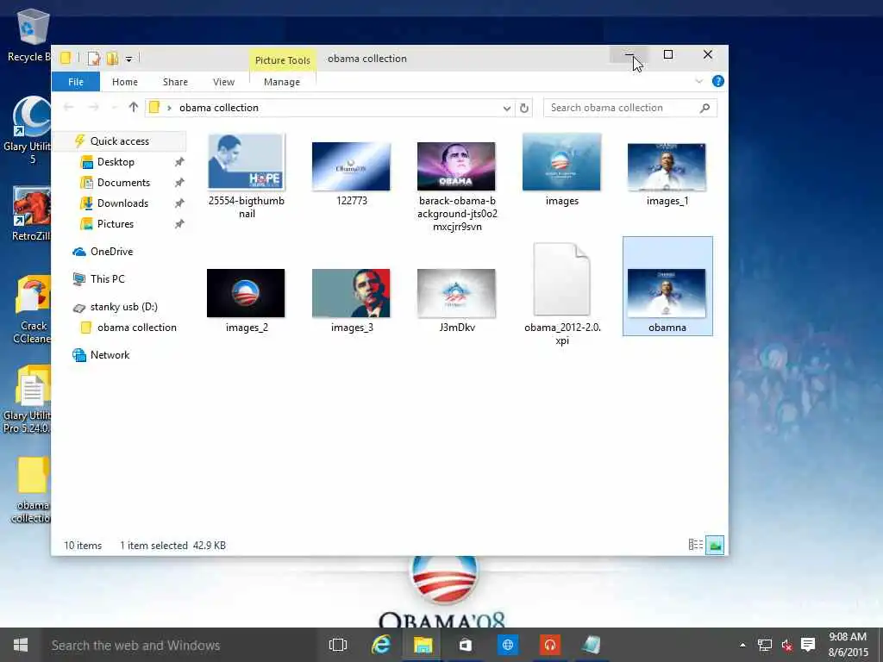883x662 pixels.
Task: Open the File ribbon tab
Action: (x=76, y=82)
